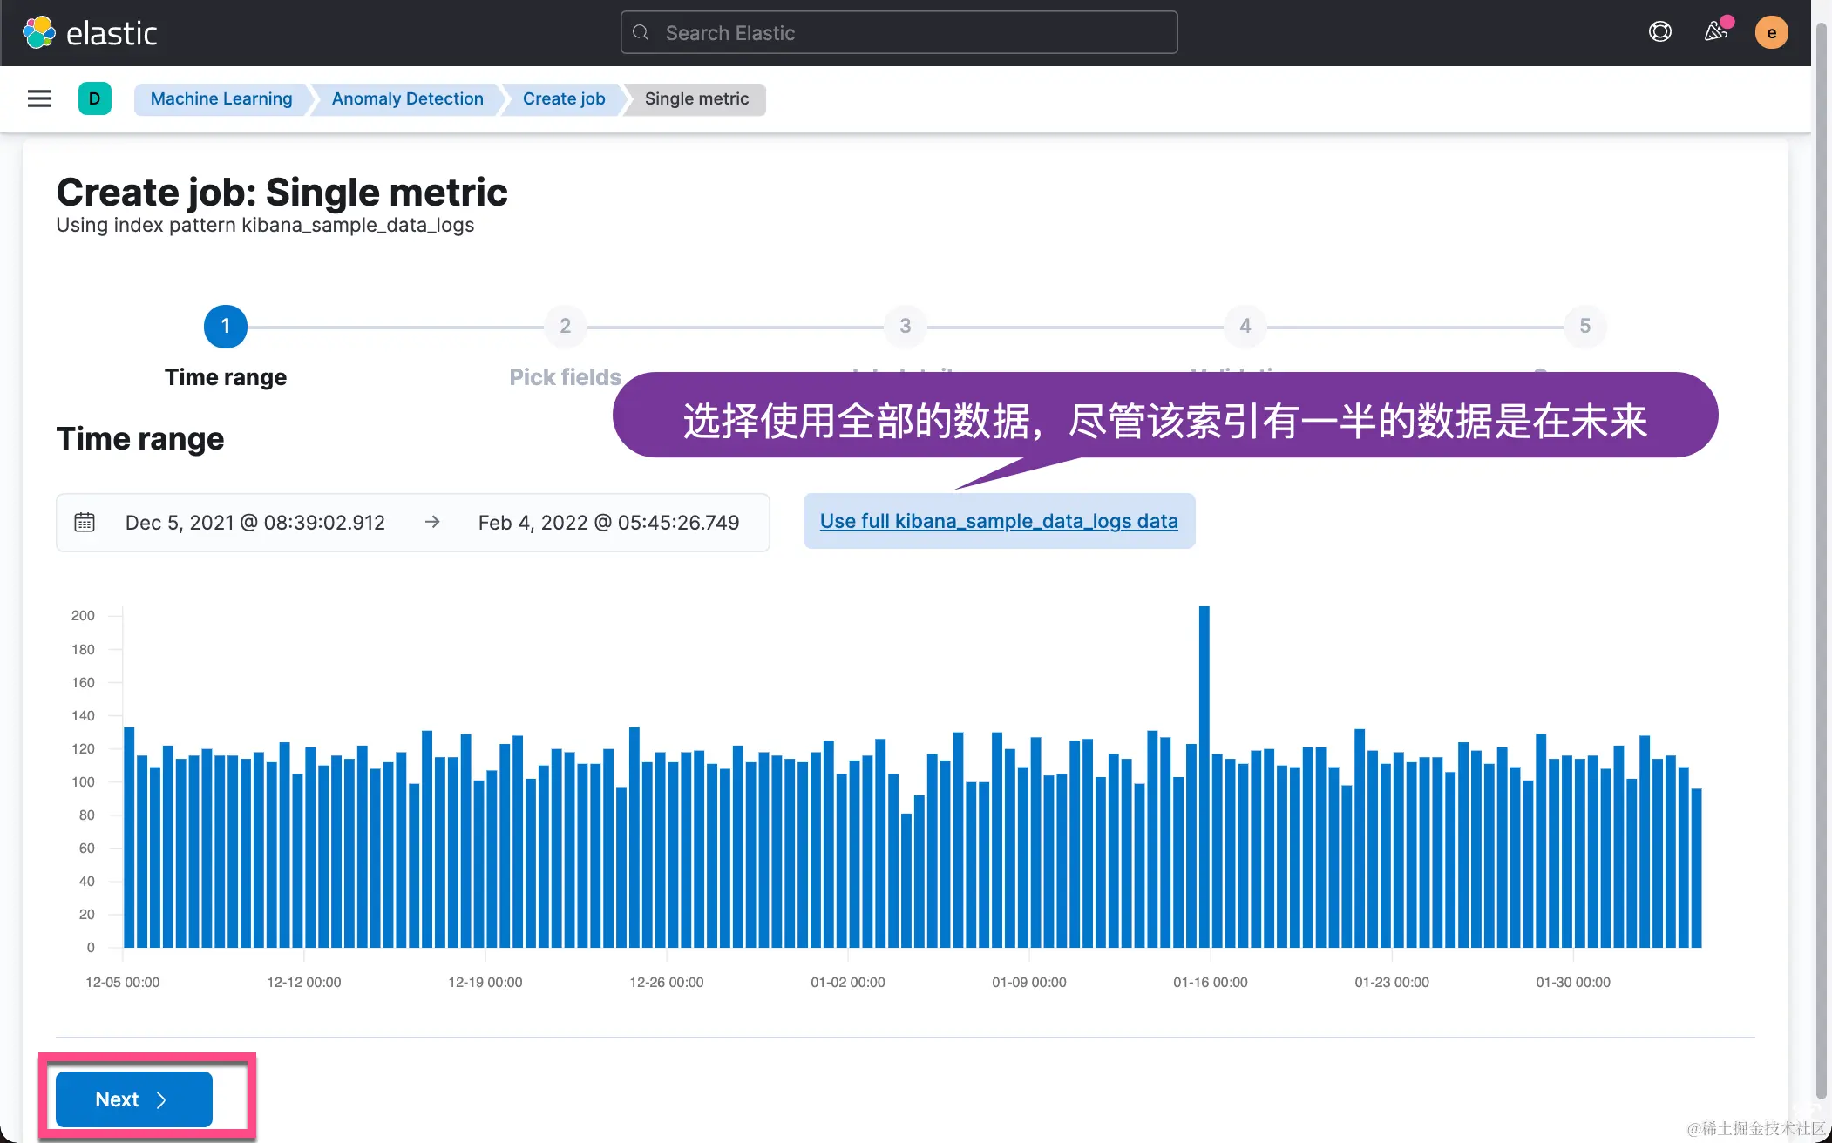Select step 4 in the wizard
Viewport: 1832px width, 1143px height.
click(1245, 327)
